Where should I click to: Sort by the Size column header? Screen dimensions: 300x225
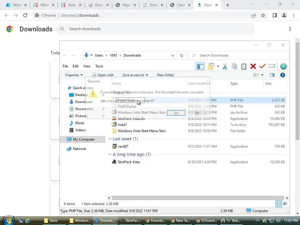click(275, 83)
